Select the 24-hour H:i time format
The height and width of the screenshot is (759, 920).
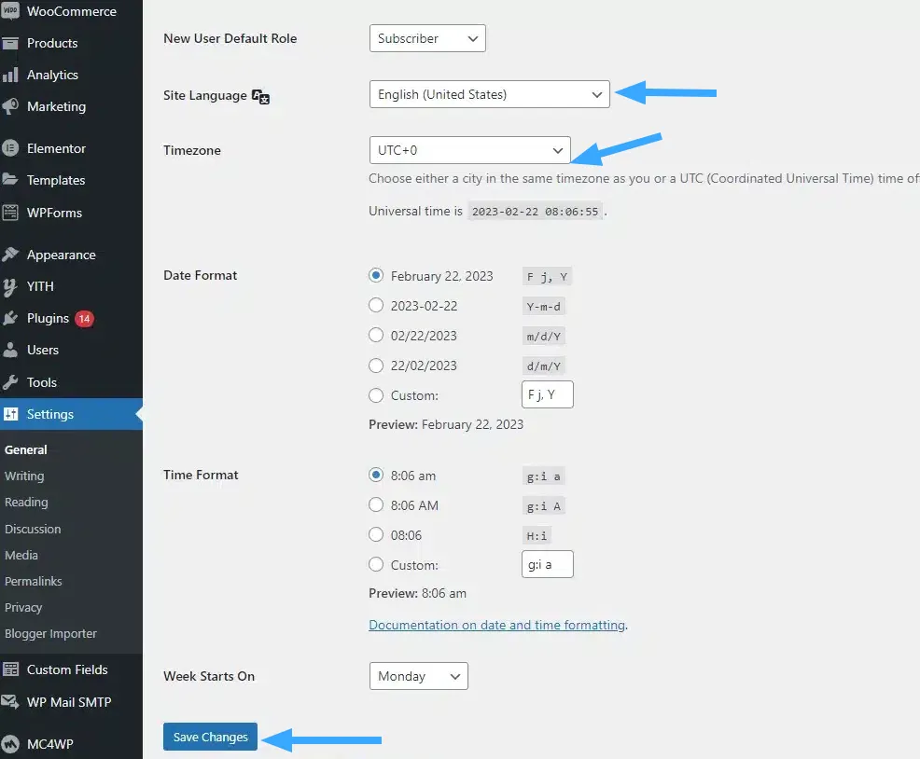click(x=376, y=535)
